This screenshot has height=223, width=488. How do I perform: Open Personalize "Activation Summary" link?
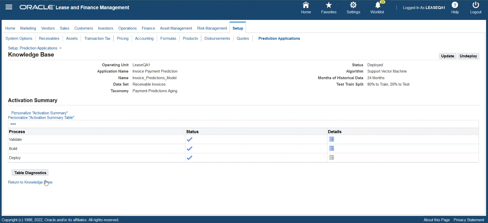[x=39, y=113]
